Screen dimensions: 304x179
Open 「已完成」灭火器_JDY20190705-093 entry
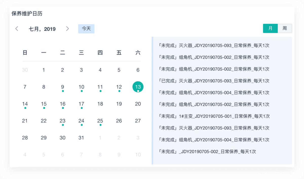(214, 81)
